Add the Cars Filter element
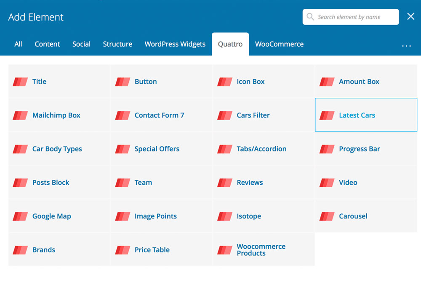The width and height of the screenshot is (421, 294). coord(264,115)
